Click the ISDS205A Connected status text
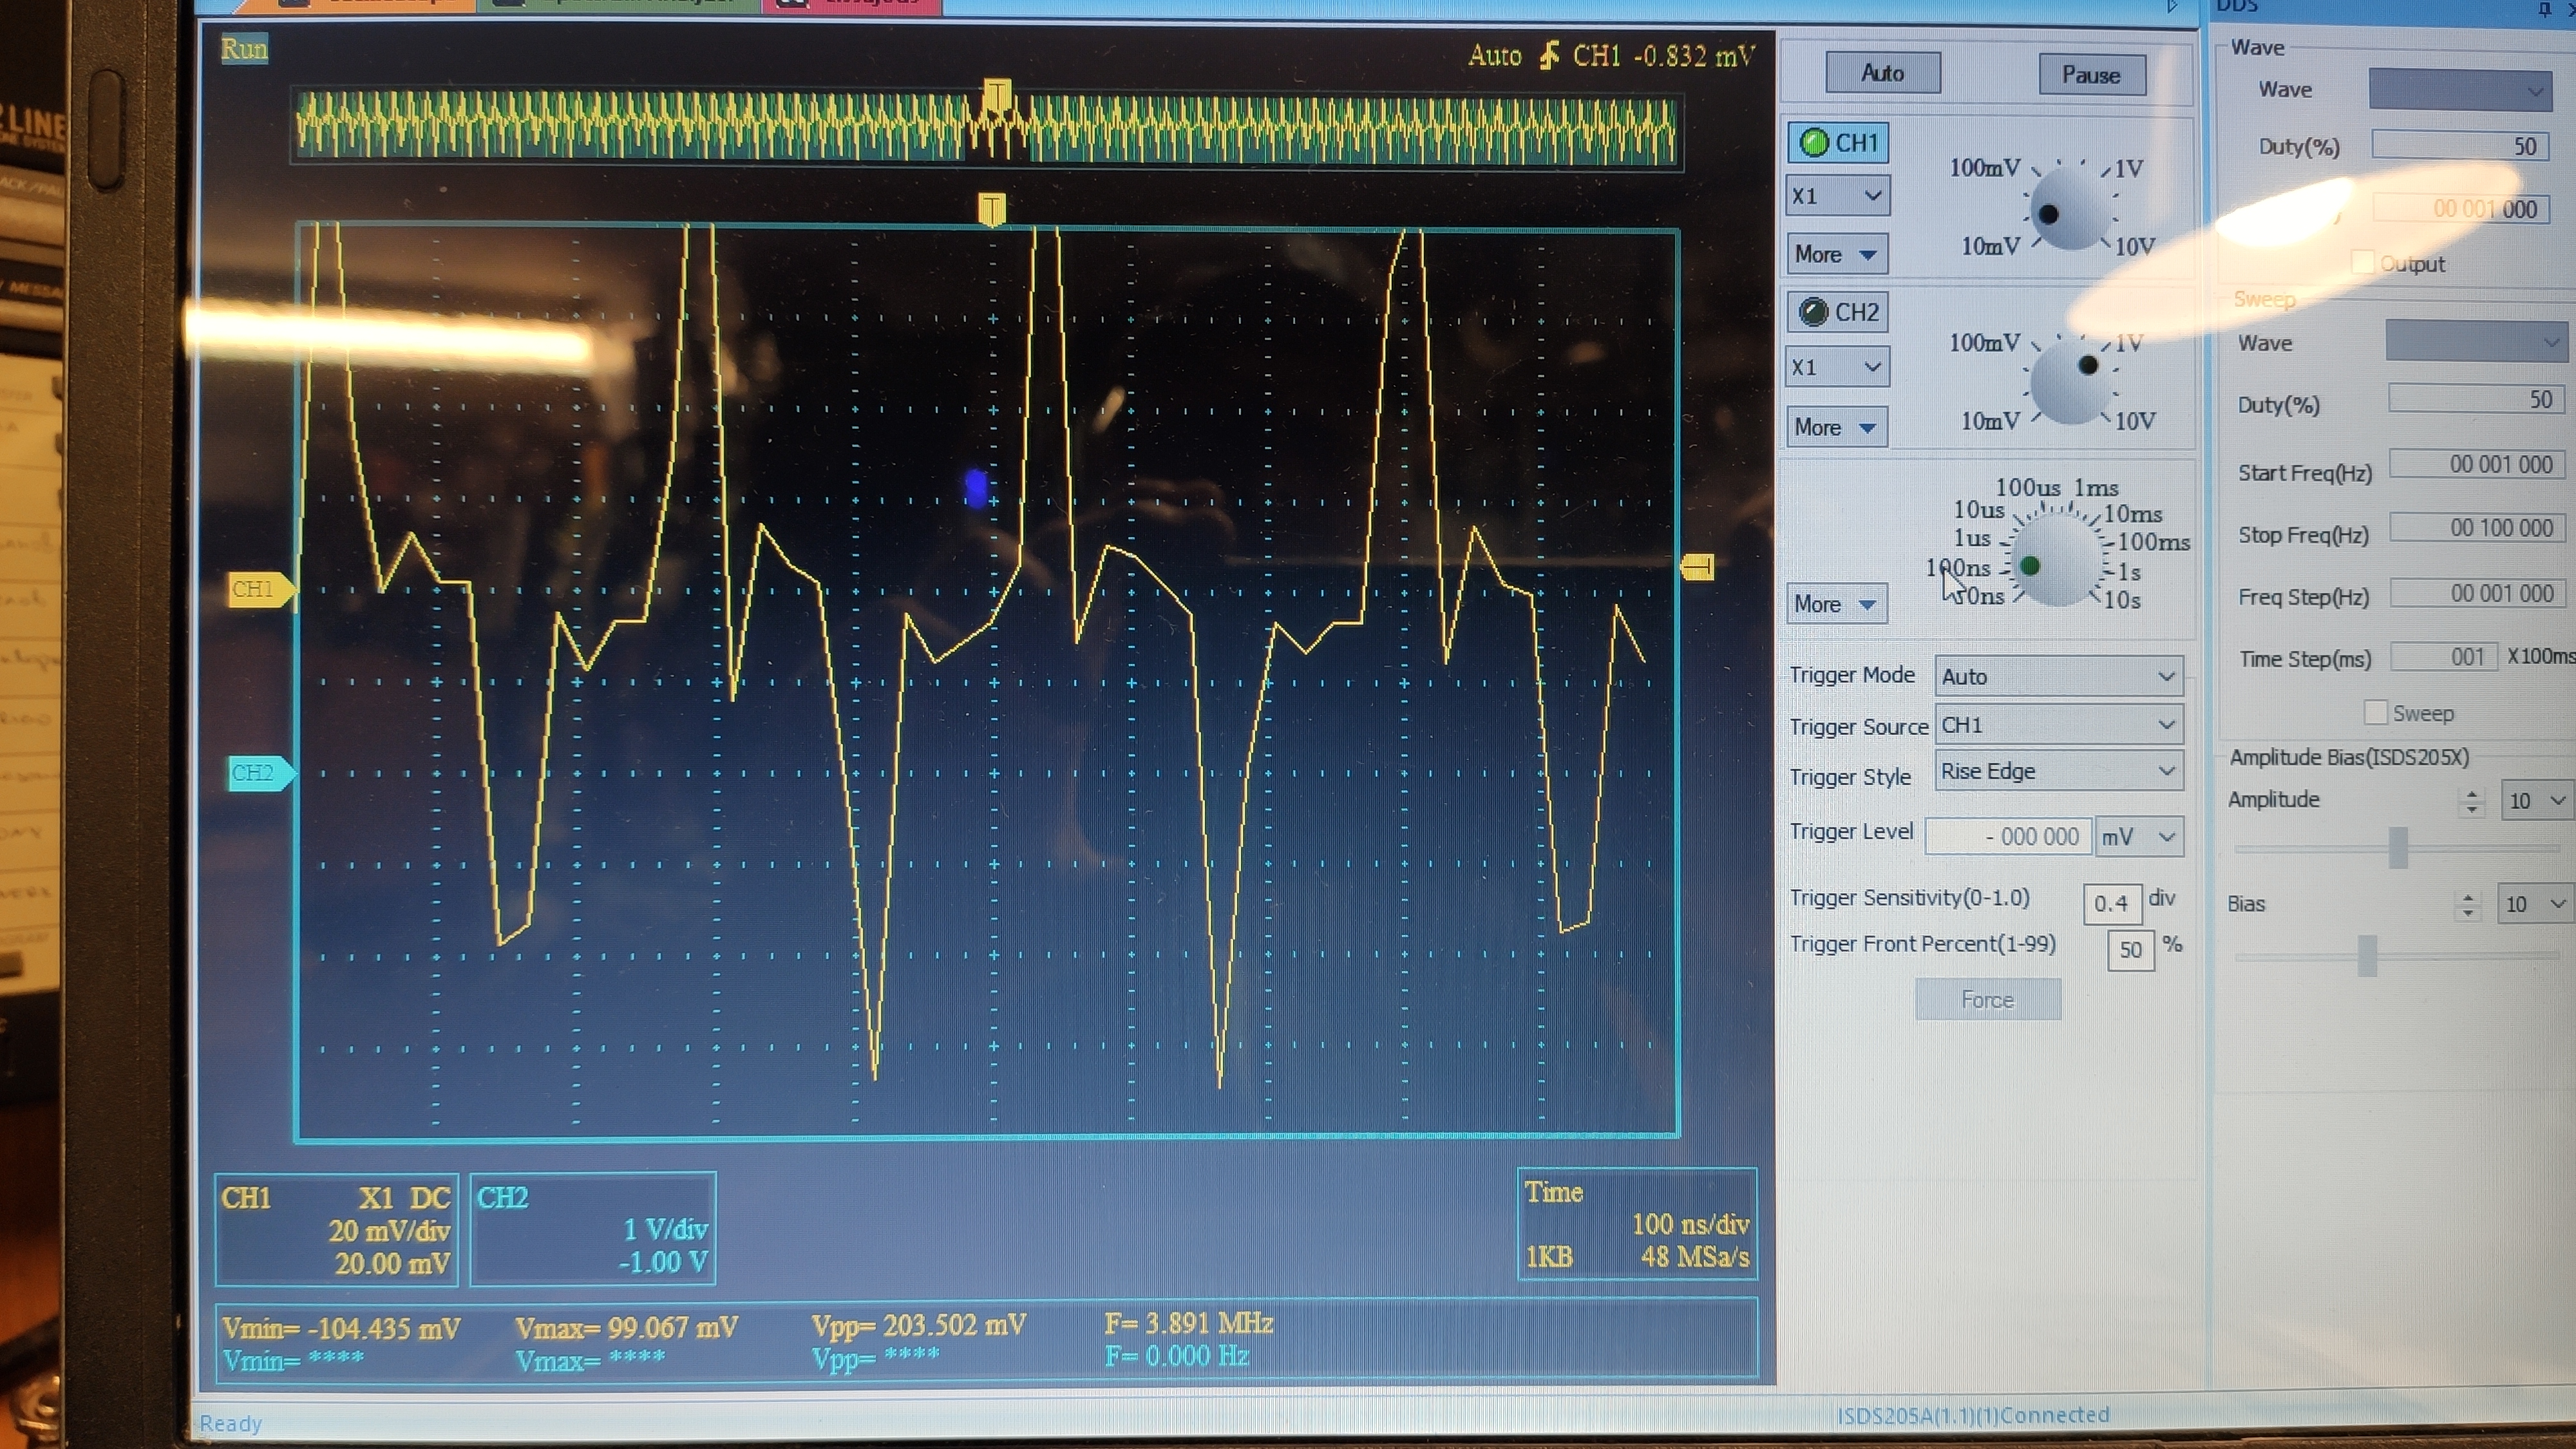 click(1973, 1415)
